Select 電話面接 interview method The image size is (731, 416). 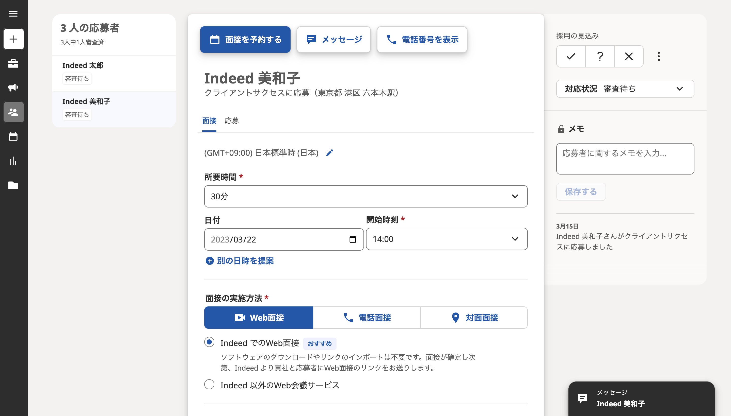(367, 317)
